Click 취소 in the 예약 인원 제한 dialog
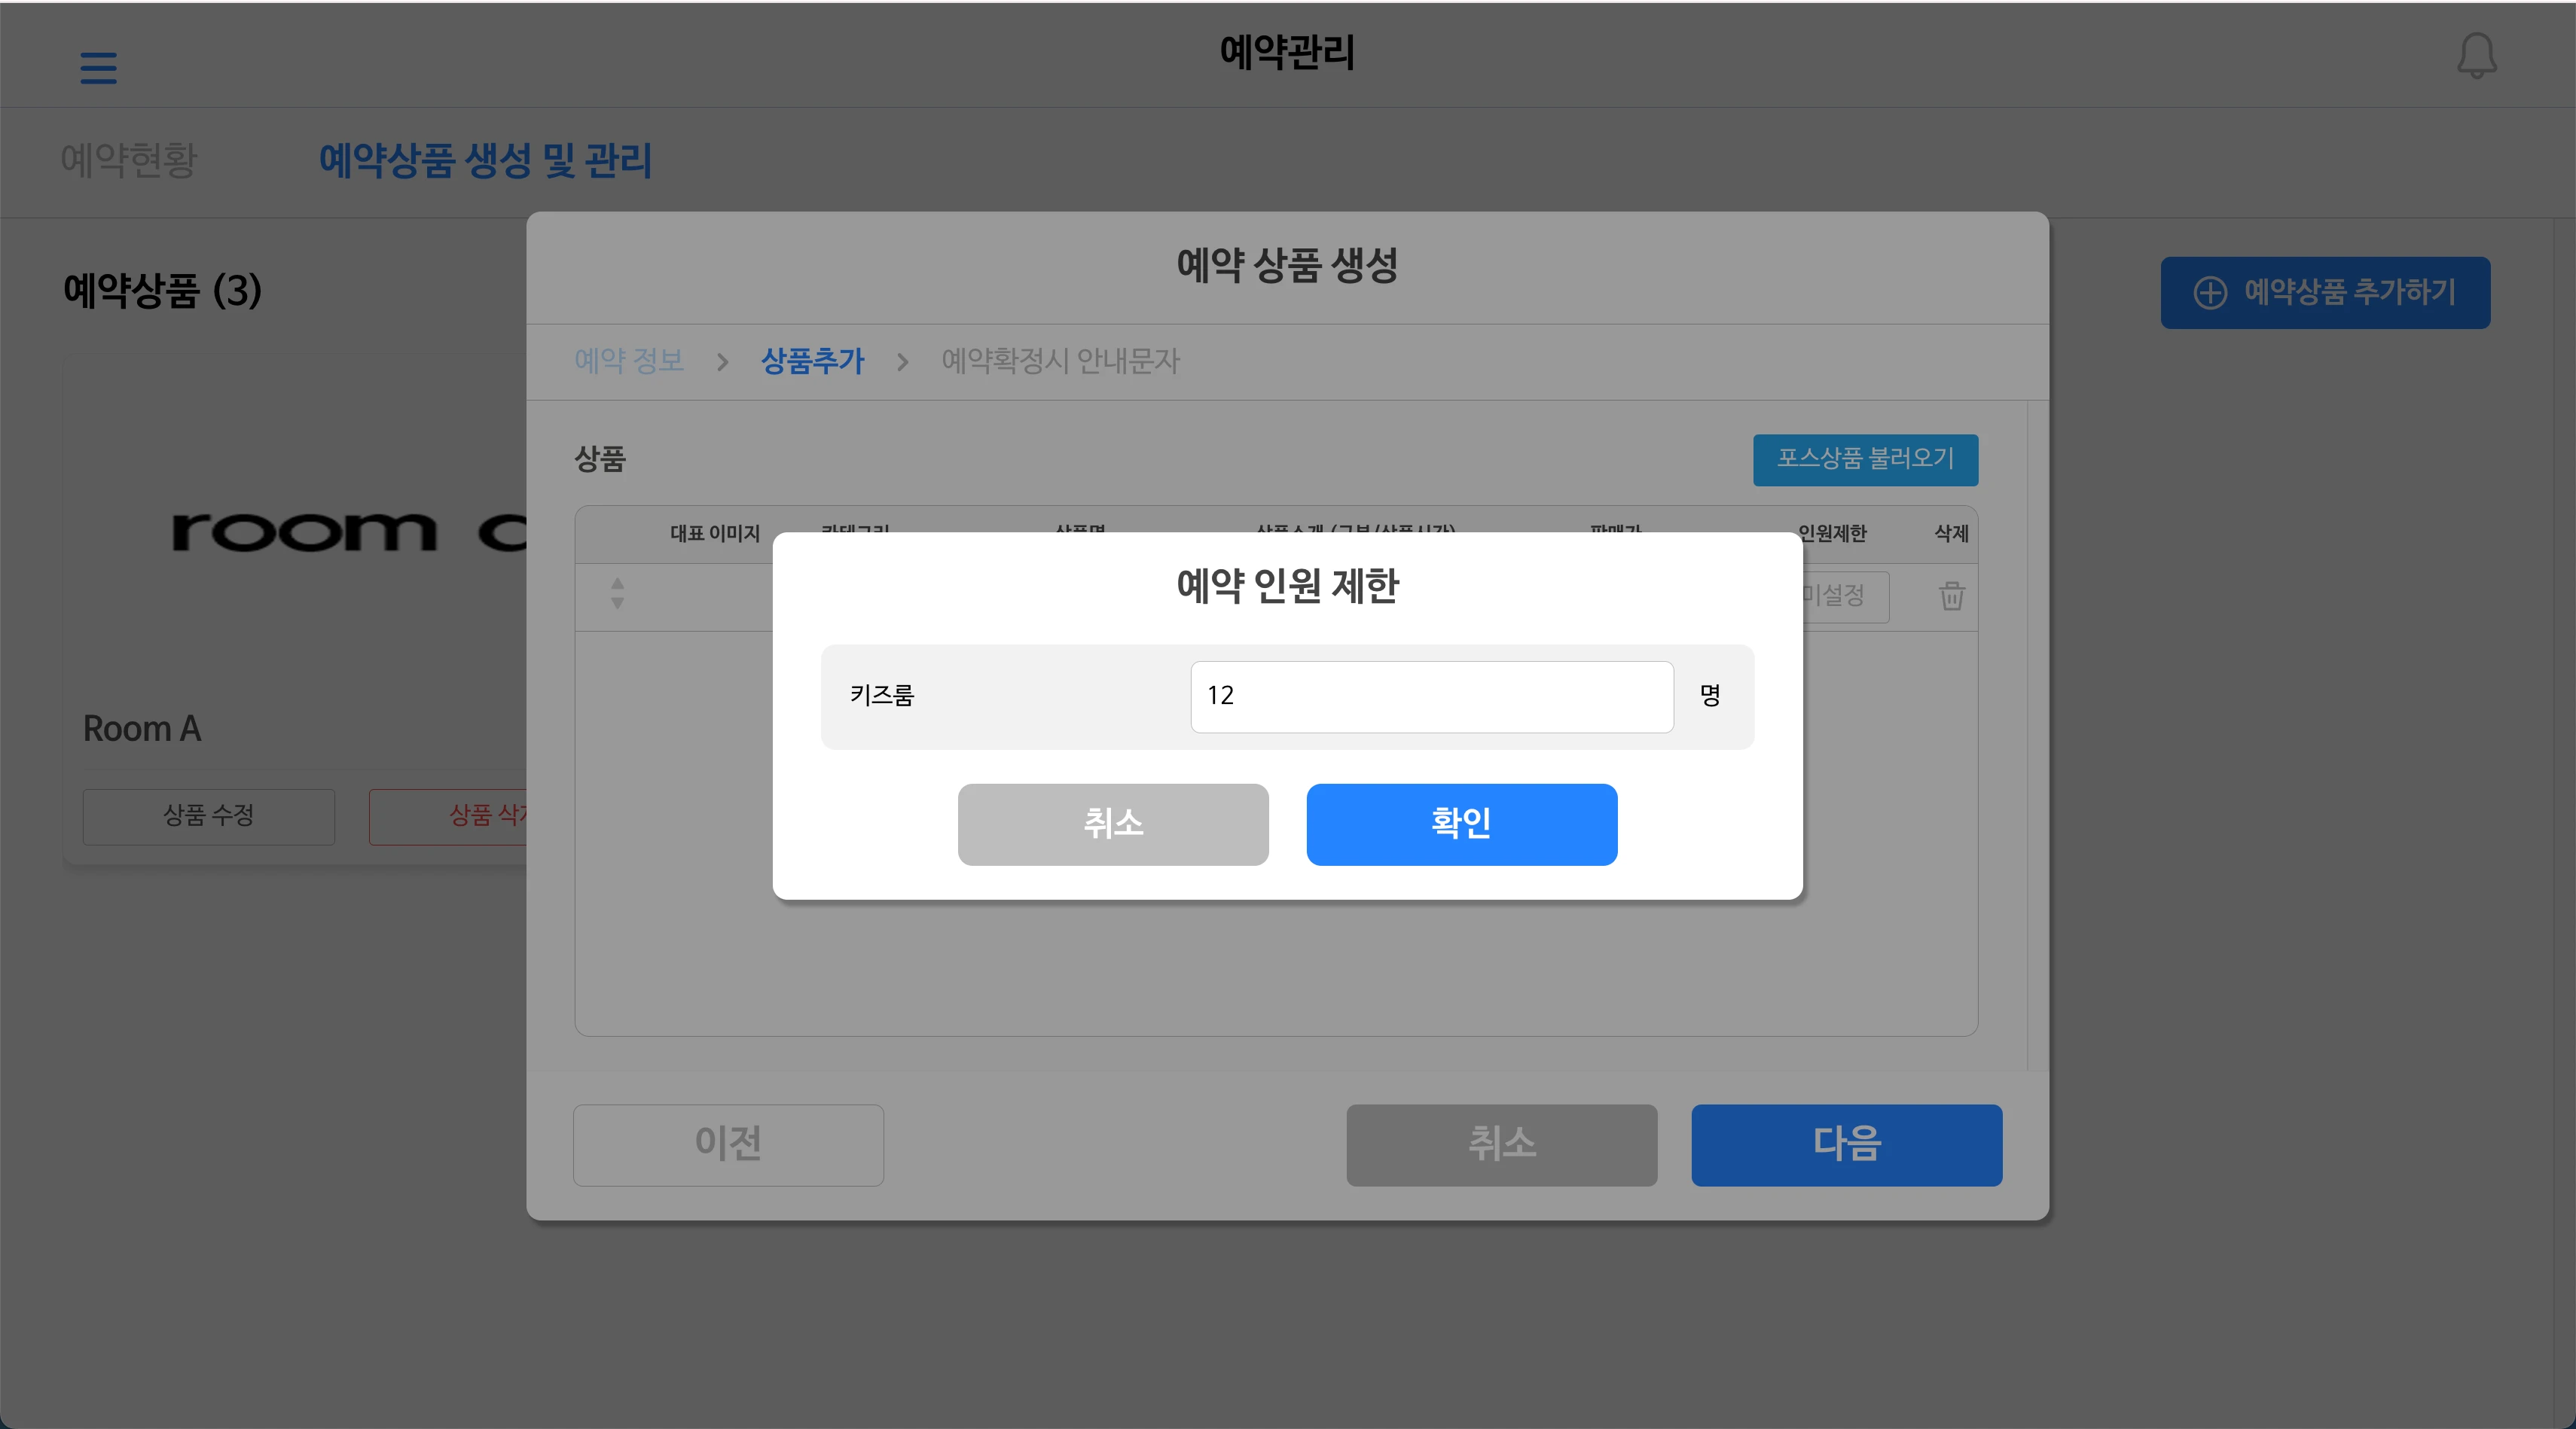2576x1429 pixels. click(x=1113, y=824)
